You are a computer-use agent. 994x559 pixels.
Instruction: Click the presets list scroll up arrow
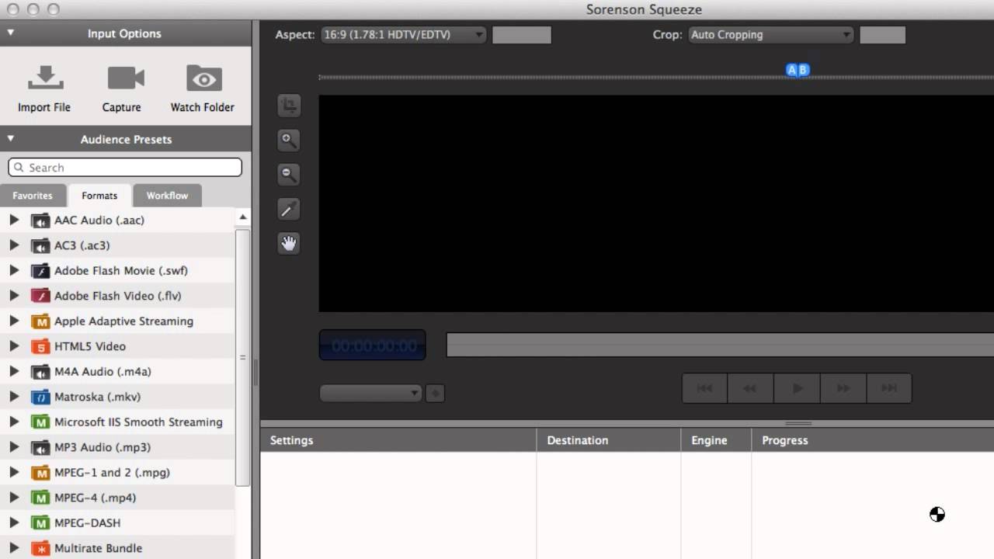[x=242, y=217]
